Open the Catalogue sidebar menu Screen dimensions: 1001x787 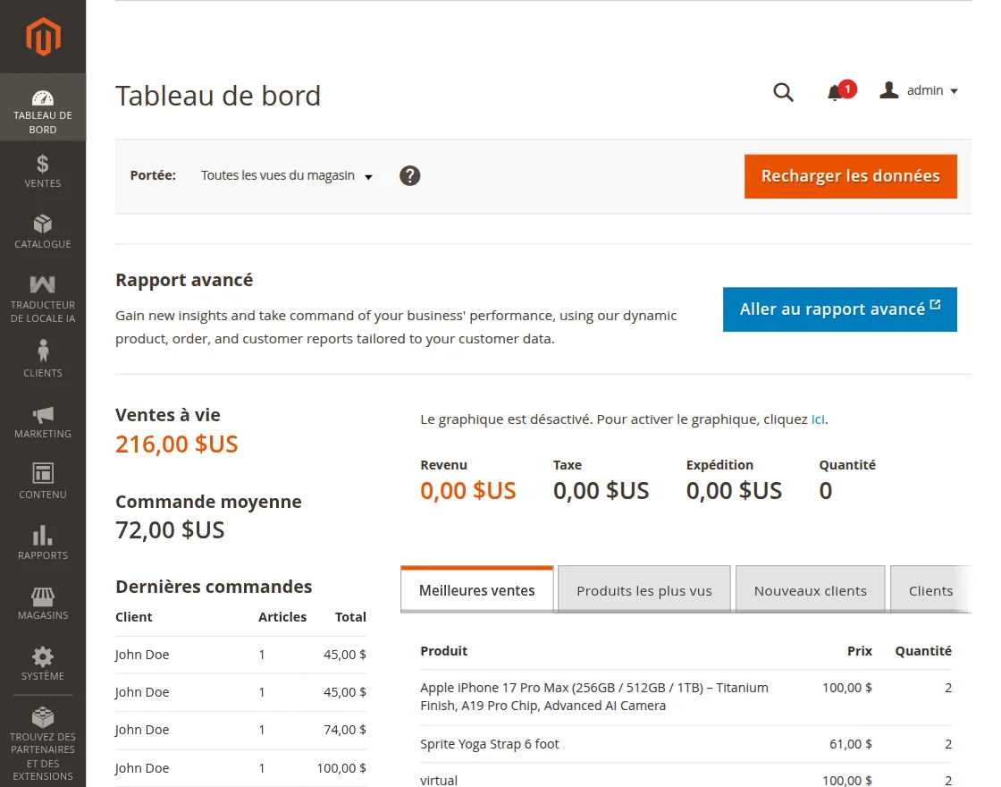pos(43,232)
